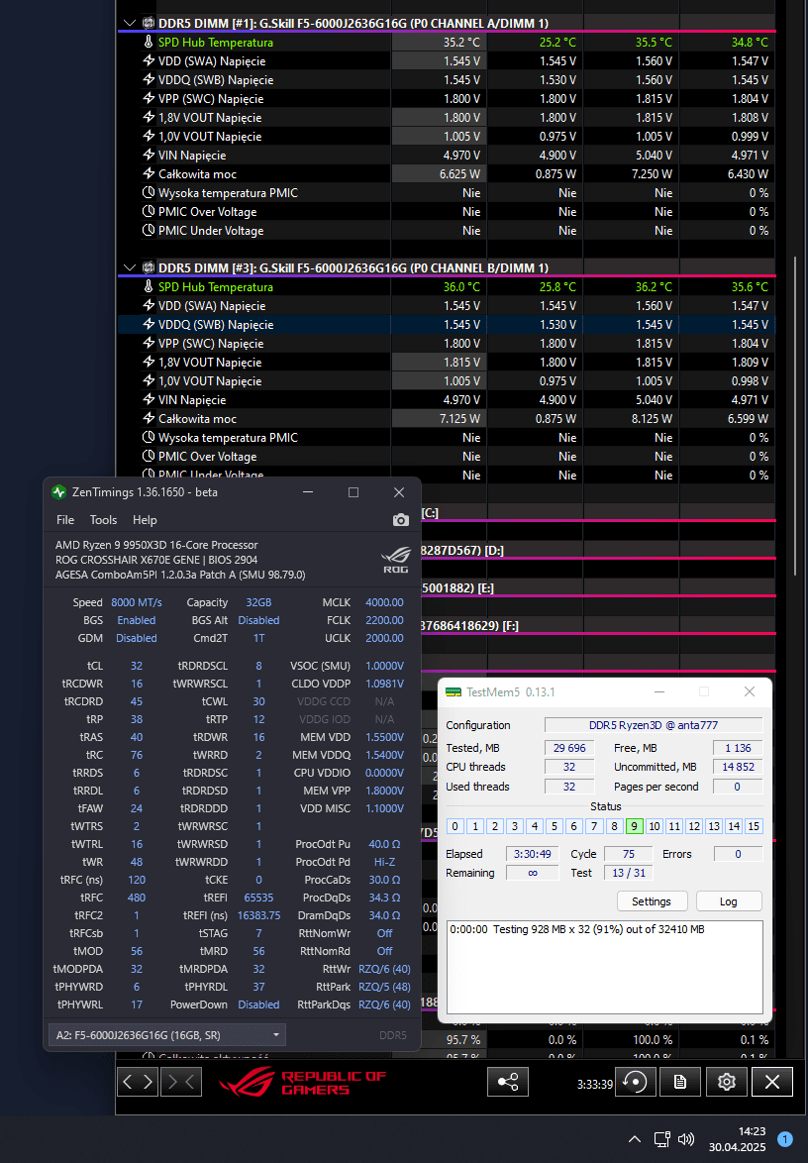Open ZenTimings Tools menu
The width and height of the screenshot is (808, 1163).
point(103,520)
